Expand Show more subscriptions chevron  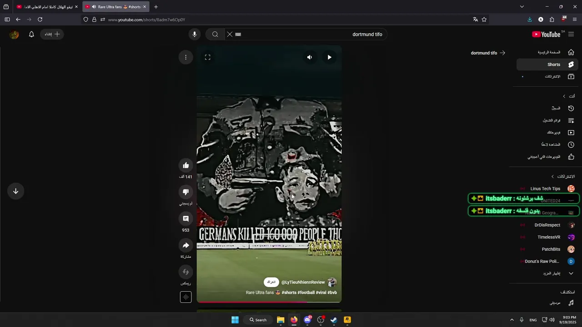pyautogui.click(x=571, y=273)
